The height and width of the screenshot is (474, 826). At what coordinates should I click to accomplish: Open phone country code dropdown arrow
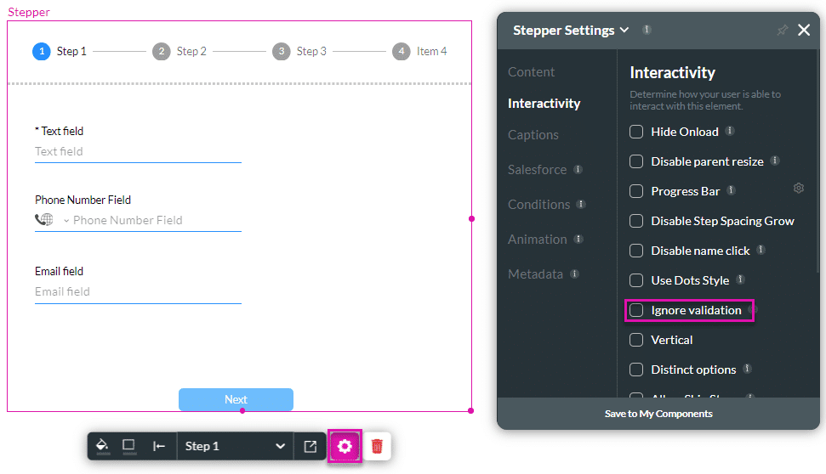pyautogui.click(x=66, y=220)
